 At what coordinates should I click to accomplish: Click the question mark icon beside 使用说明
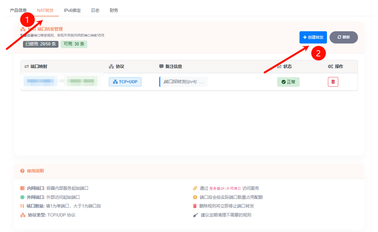tap(22, 171)
